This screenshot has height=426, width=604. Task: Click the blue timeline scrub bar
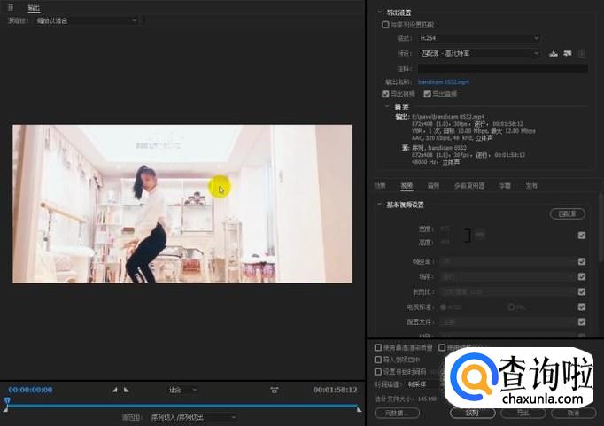pos(177,404)
